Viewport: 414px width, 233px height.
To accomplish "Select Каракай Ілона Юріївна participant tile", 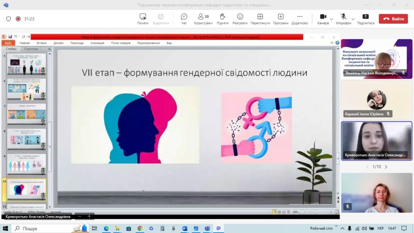I will point(376,100).
